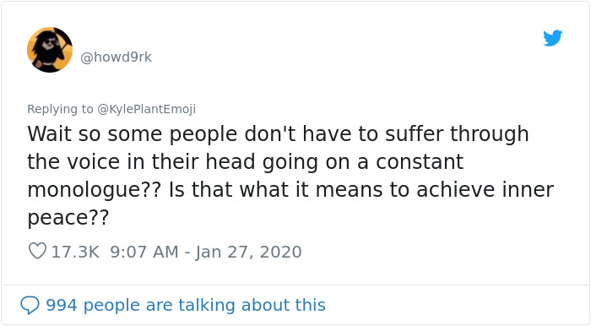The width and height of the screenshot is (591, 326).
Task: Click the Jan 27, 2020 date
Action: tap(248, 252)
